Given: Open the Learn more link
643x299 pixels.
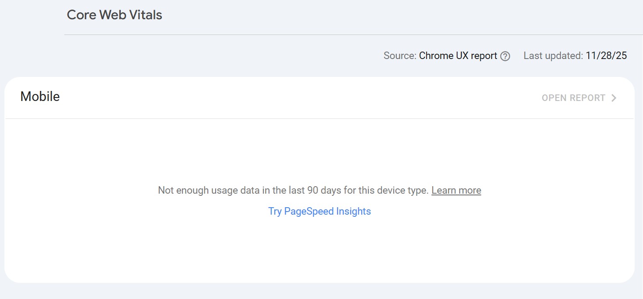Looking at the screenshot, I should (456, 190).
